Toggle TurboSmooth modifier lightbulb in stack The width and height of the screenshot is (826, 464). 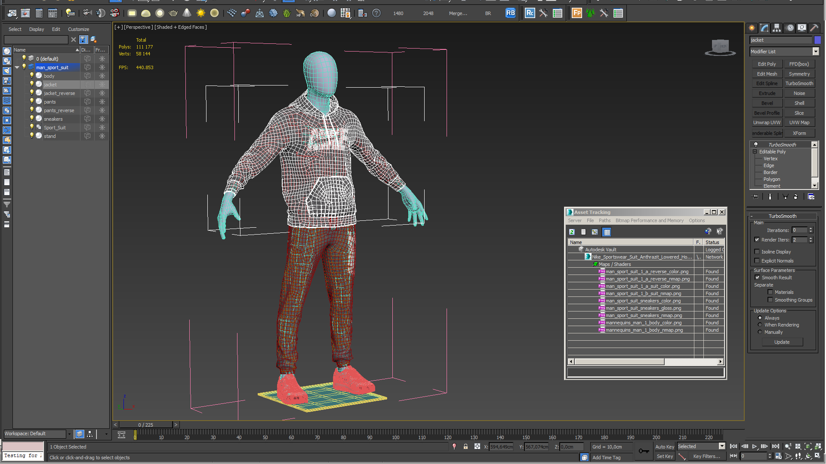756,145
